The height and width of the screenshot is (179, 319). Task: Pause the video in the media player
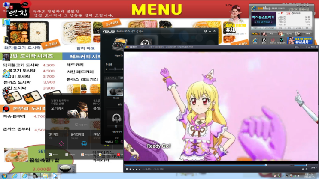127,169
